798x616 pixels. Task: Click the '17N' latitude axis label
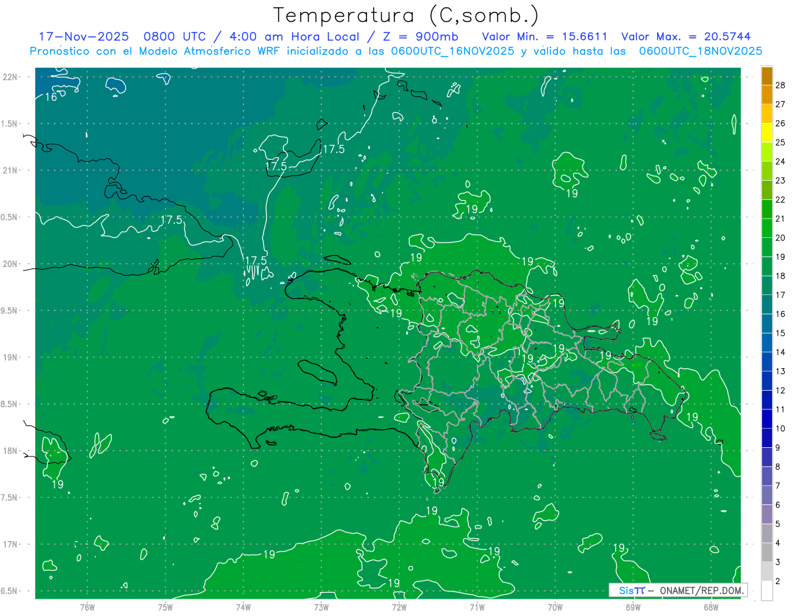tap(11, 544)
